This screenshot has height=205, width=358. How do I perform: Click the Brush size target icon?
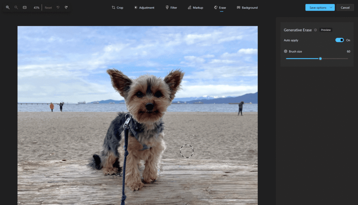coord(285,51)
